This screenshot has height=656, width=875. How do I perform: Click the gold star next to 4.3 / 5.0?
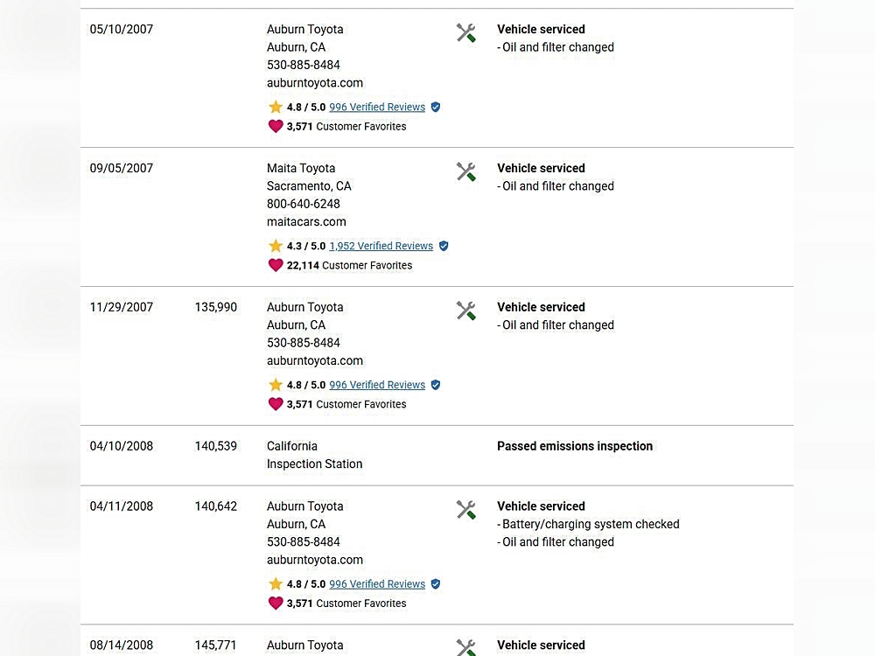276,247
